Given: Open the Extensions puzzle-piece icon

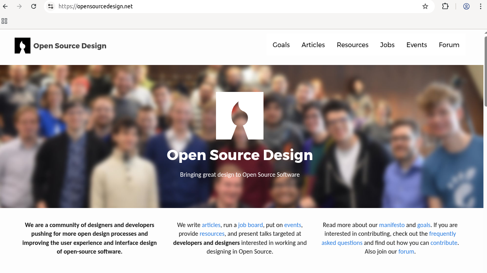Looking at the screenshot, I should point(445,6).
